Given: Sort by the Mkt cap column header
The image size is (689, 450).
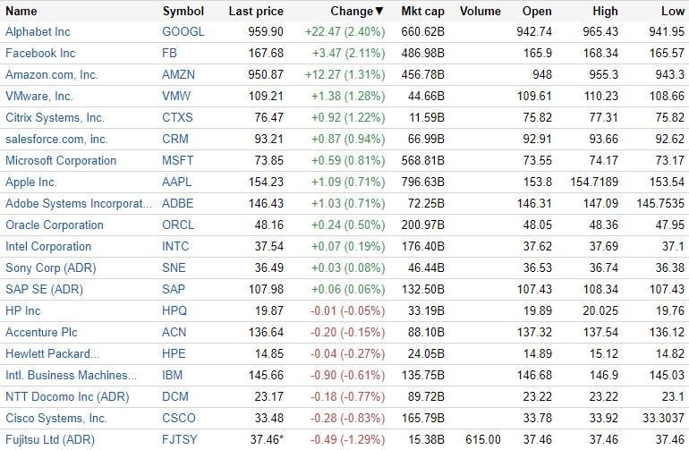Looking at the screenshot, I should point(423,12).
